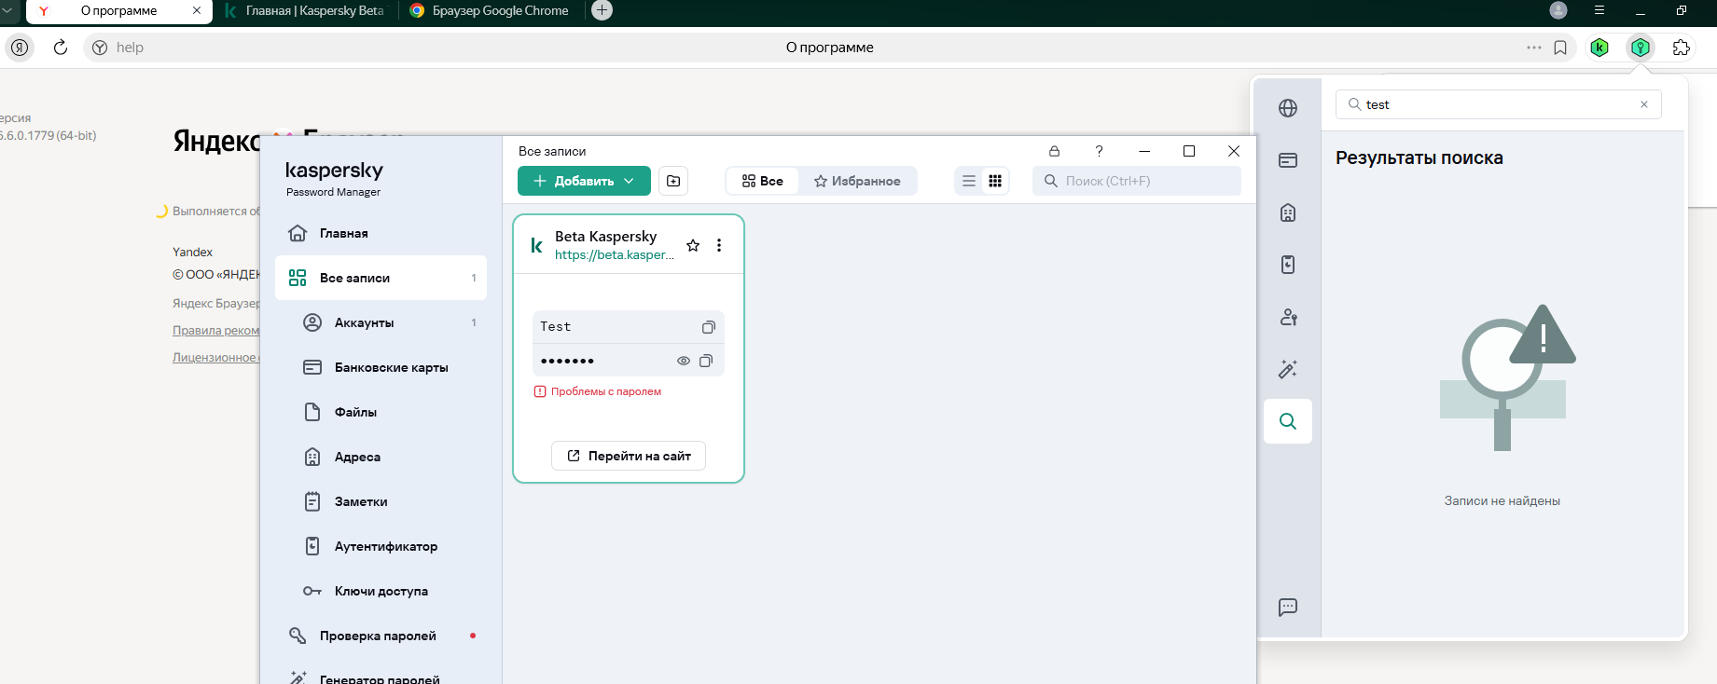Image resolution: width=1717 pixels, height=684 pixels.
Task: Switch to the 'О программе' browser tab
Action: point(118,11)
